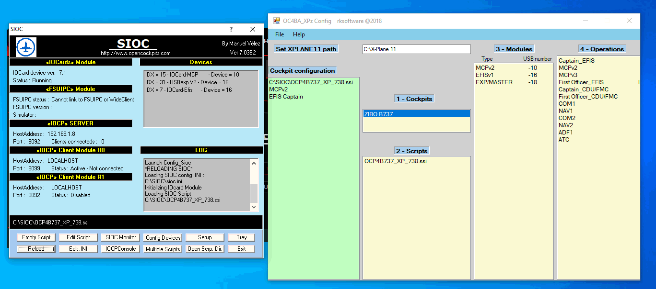This screenshot has height=289, width=656.
Task: Launch the IOCPConsole
Action: click(120, 248)
